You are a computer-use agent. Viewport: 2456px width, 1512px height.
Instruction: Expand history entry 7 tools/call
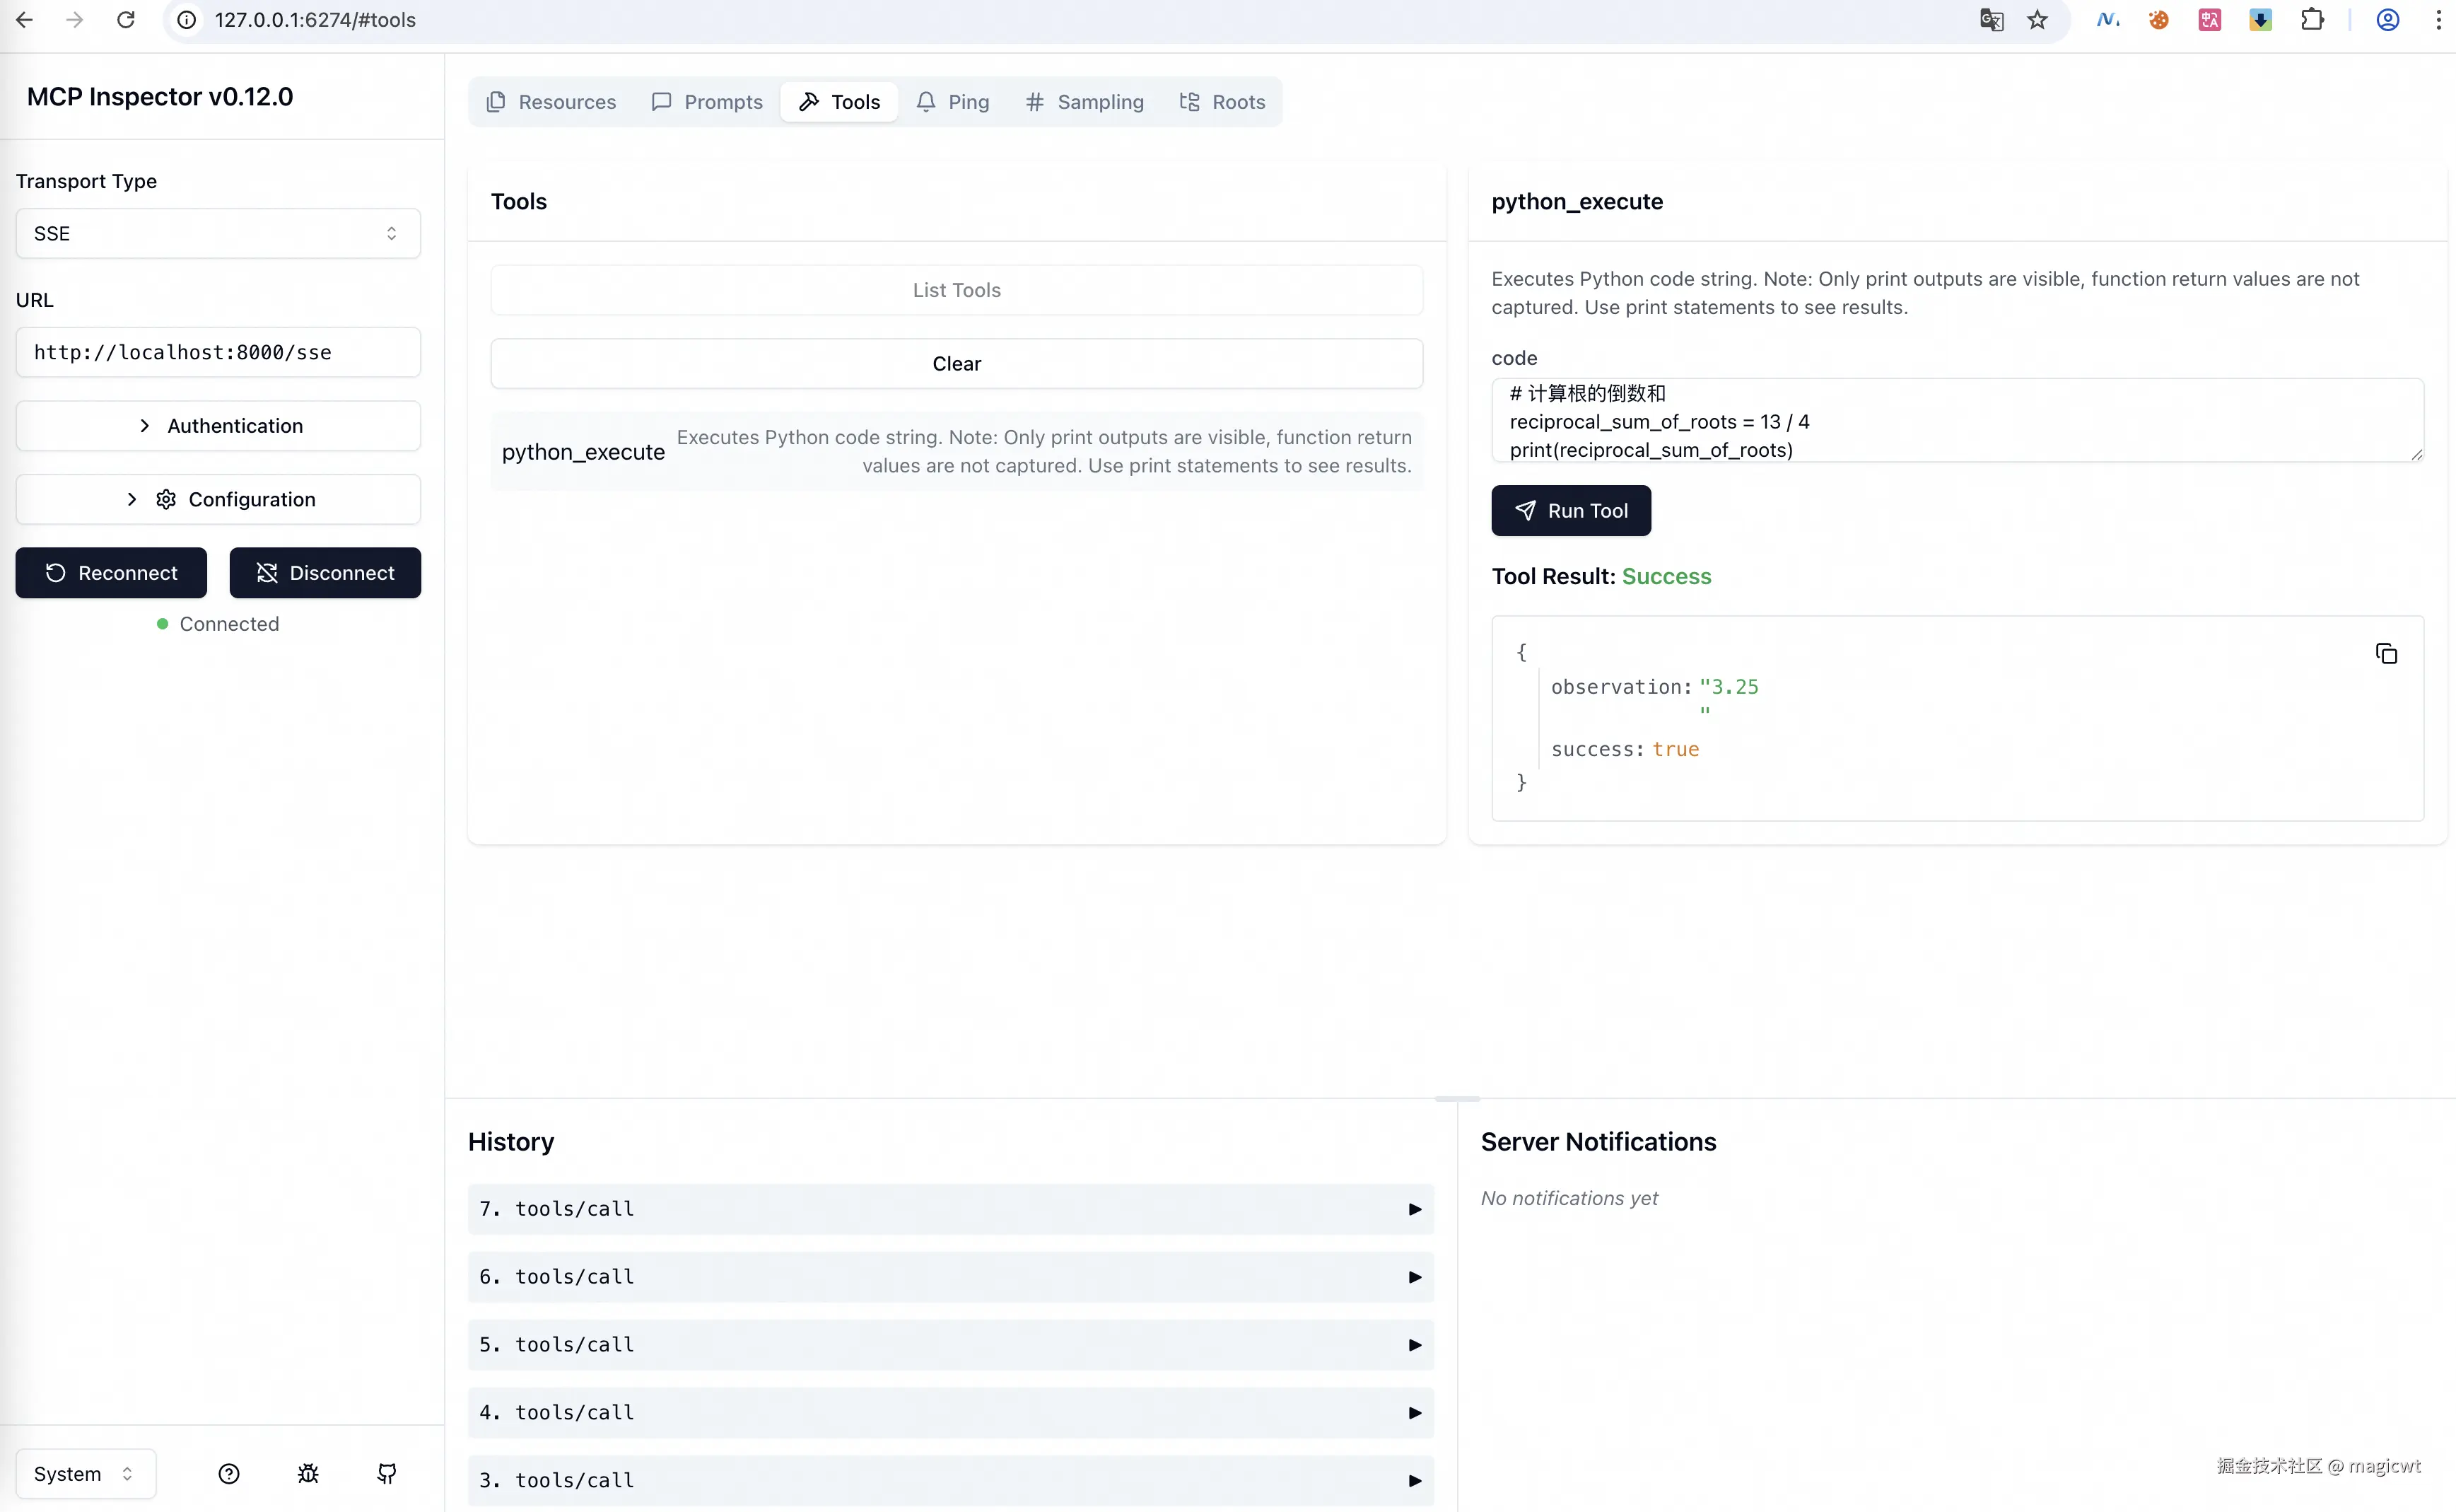click(x=949, y=1209)
